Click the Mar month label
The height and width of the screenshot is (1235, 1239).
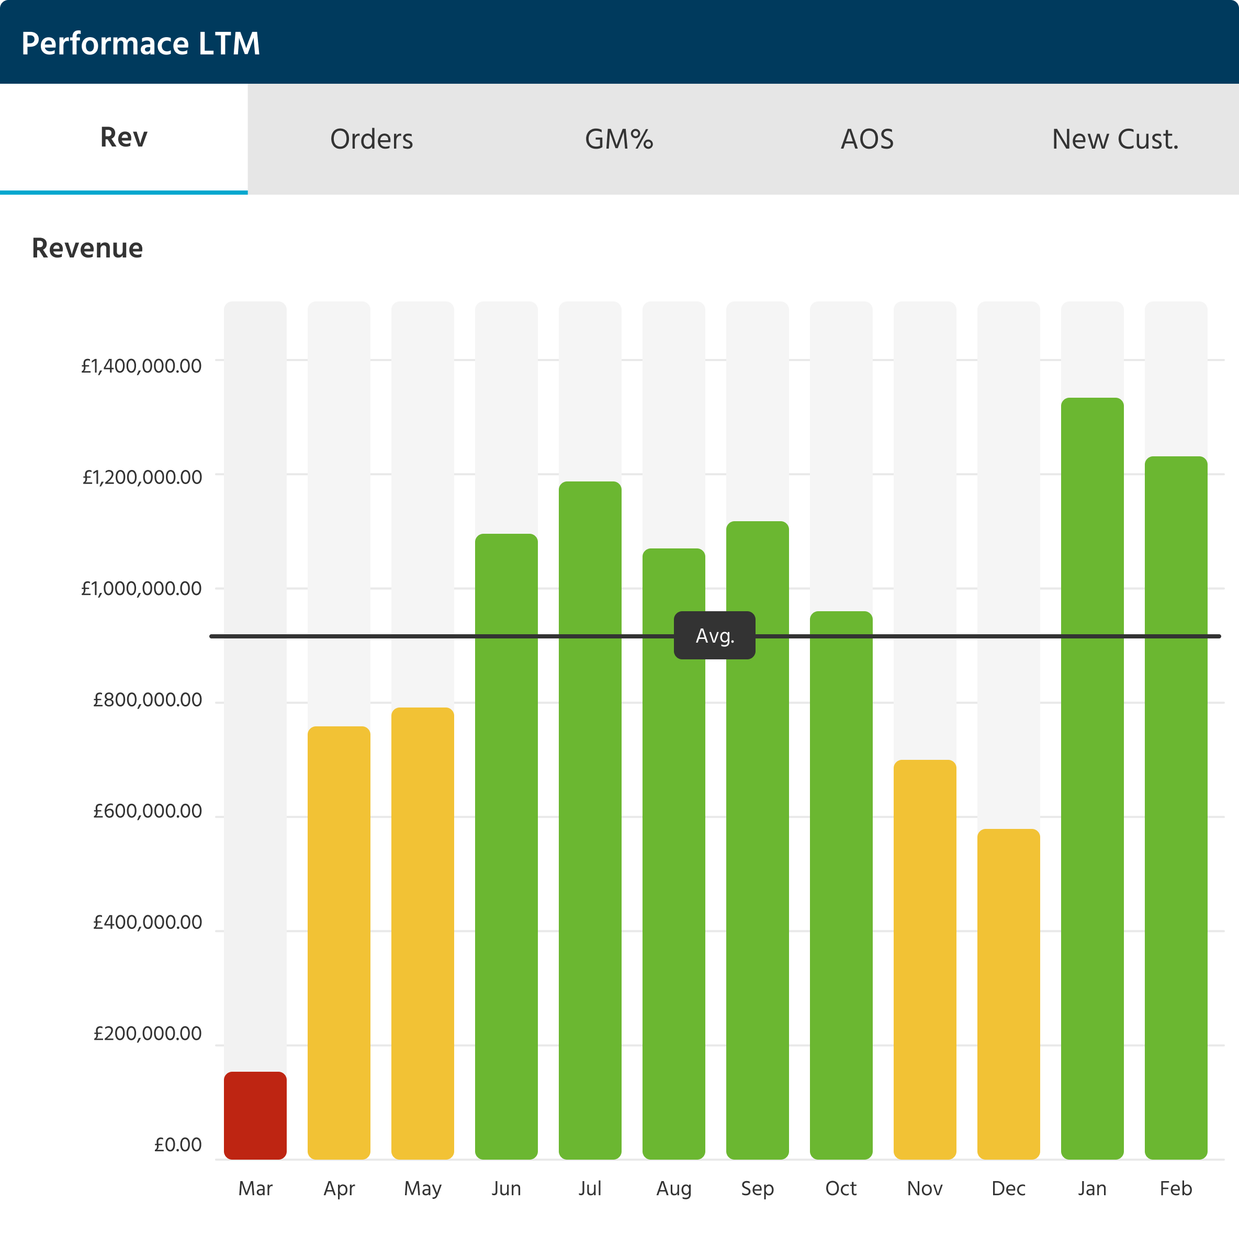tap(255, 1189)
